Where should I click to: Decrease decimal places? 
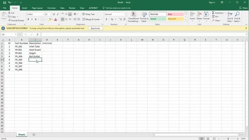[x=124, y=19]
